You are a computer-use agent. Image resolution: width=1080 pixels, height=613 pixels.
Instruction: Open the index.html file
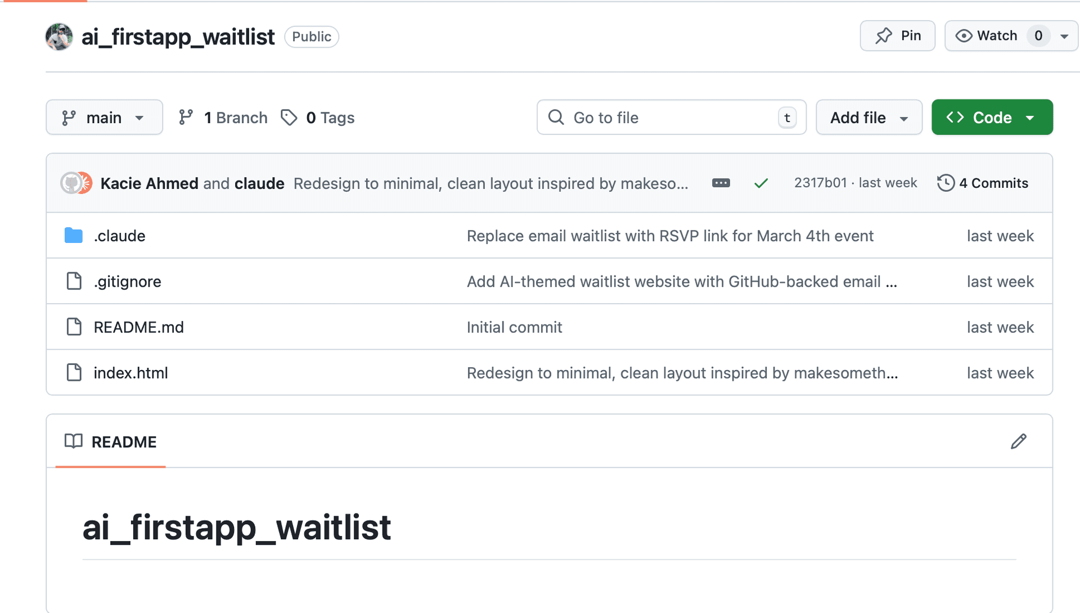(130, 372)
